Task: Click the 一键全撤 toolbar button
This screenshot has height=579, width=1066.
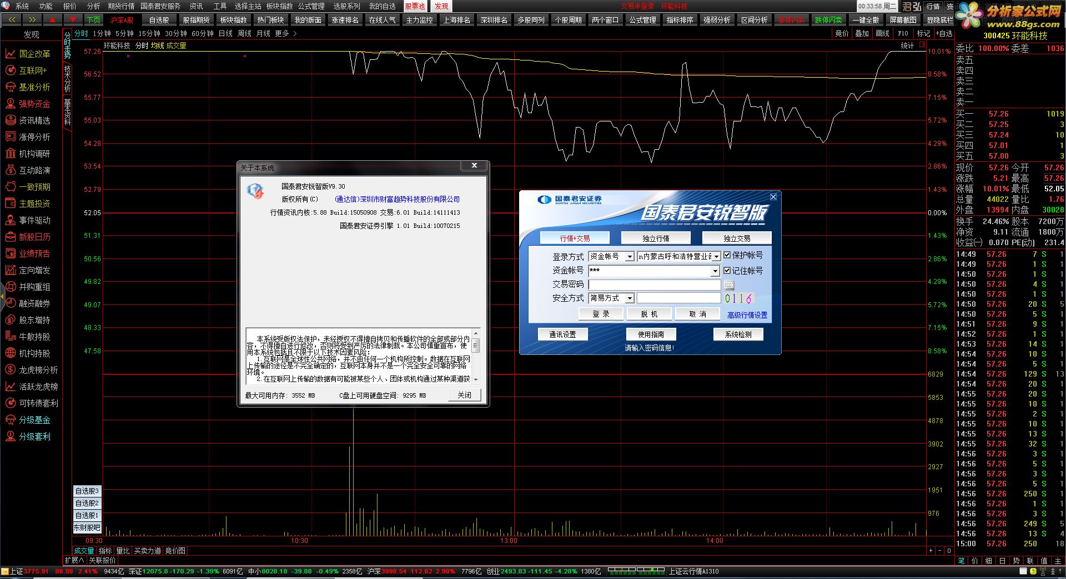Action: coord(866,20)
